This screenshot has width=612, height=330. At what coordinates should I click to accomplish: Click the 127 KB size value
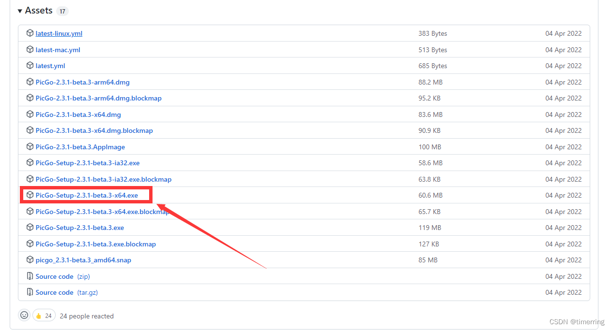point(428,244)
